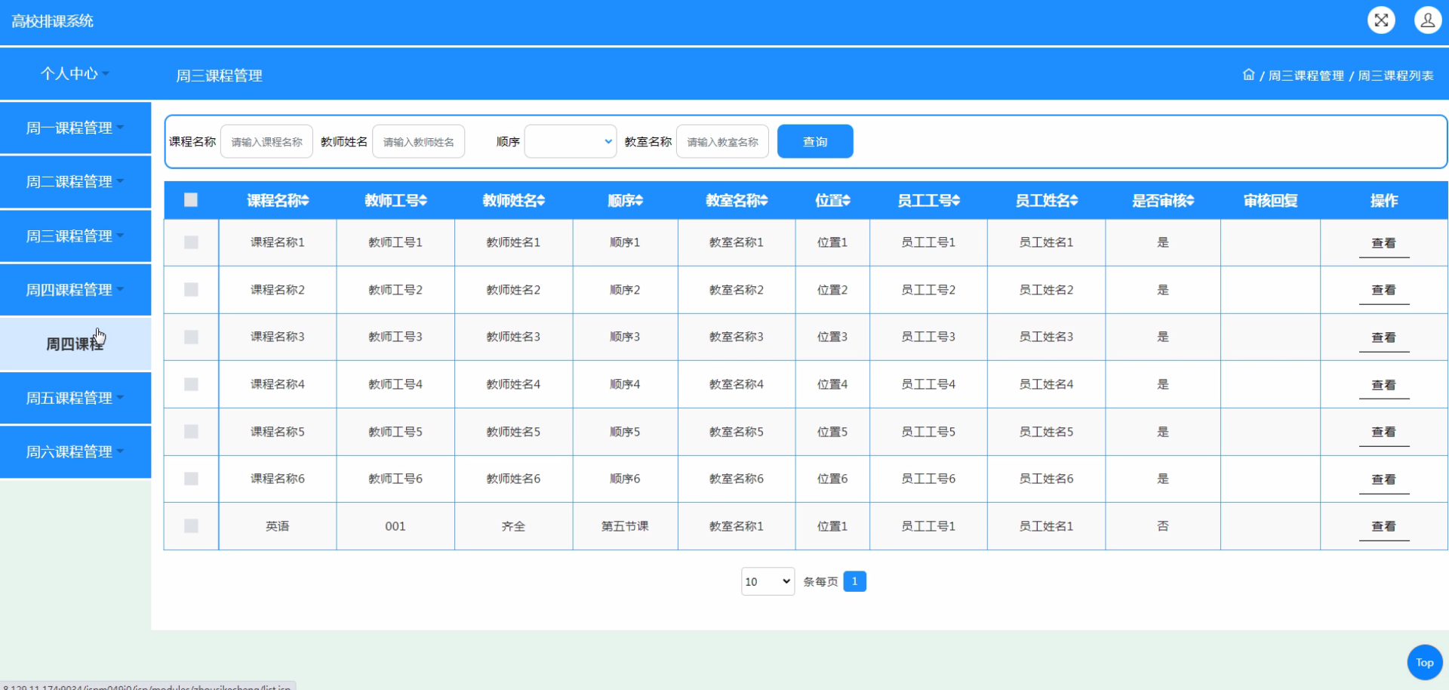The image size is (1449, 690).
Task: Click 查看 on the 课程名称1 row
Action: 1384,242
